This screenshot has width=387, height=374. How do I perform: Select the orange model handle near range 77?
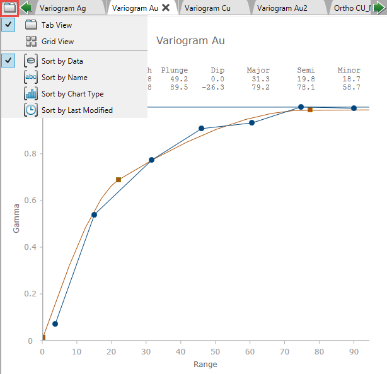click(x=310, y=110)
